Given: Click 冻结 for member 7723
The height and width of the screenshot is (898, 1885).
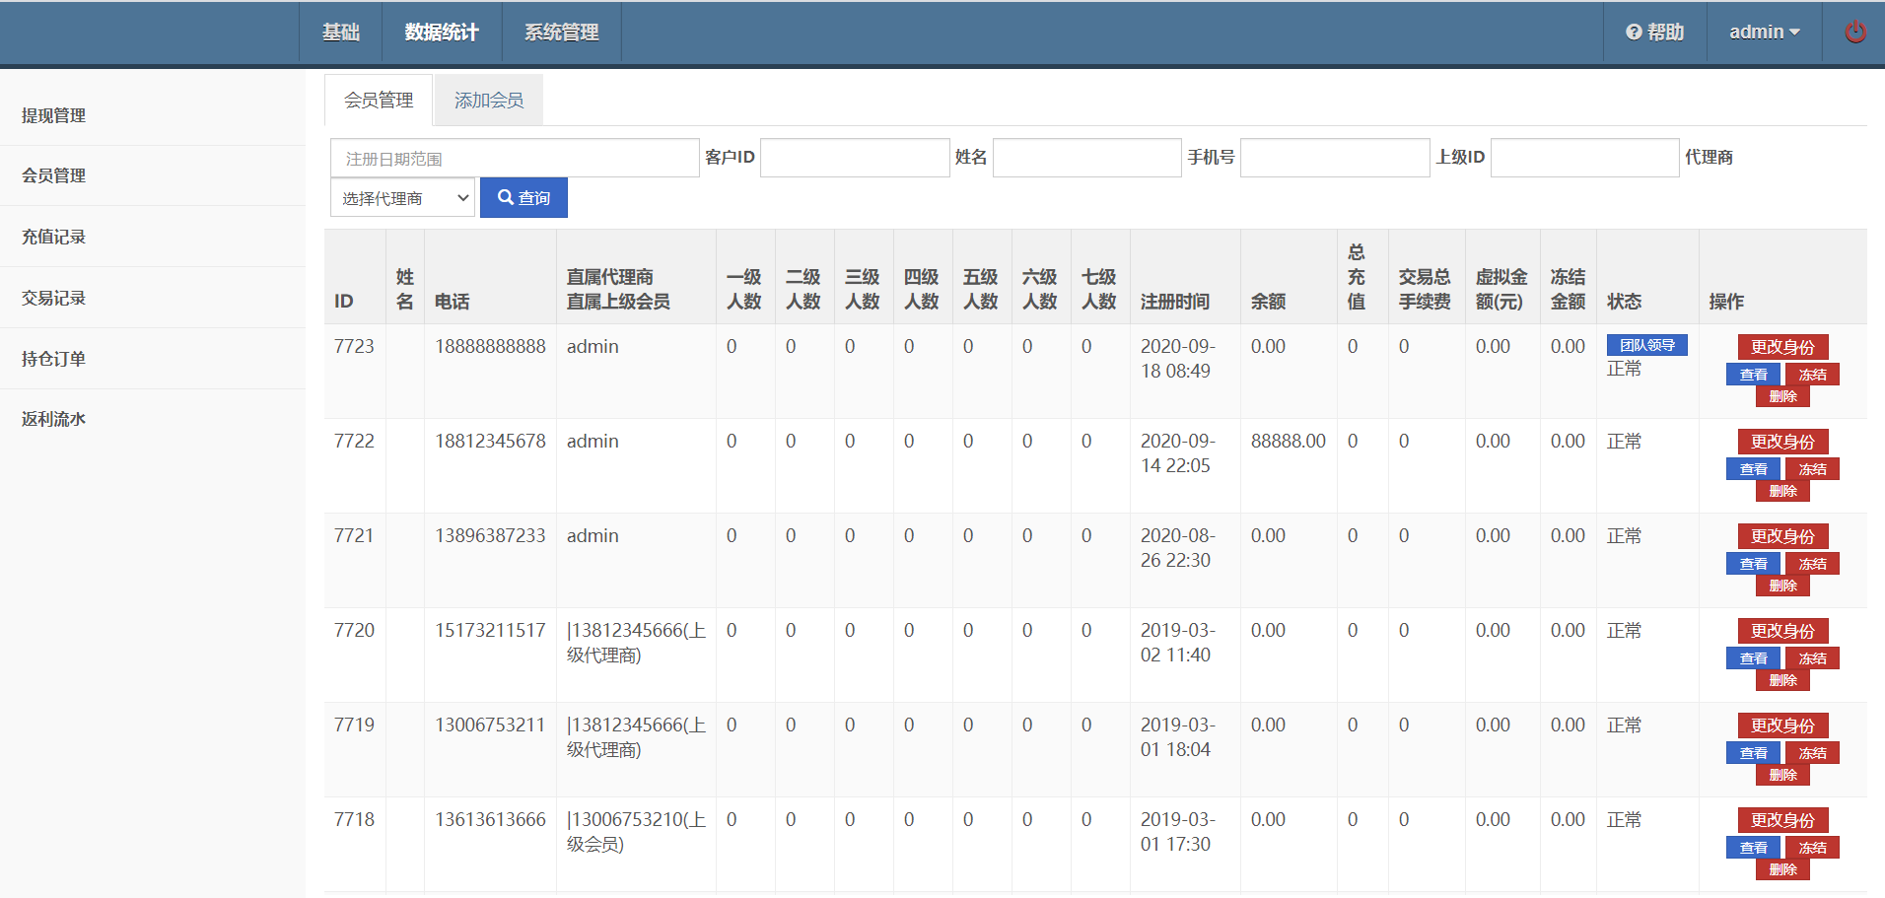Looking at the screenshot, I should pos(1812,375).
